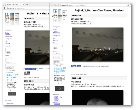Image resolution: width=136 pixels, height=110 pixels.
Task: Click 検索 search button in left window
Action: click(8, 52)
